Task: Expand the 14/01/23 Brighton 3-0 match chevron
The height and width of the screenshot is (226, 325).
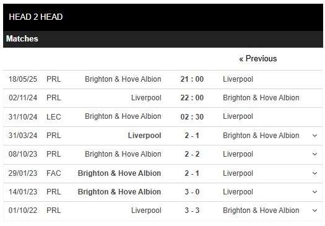Action: pos(314,192)
